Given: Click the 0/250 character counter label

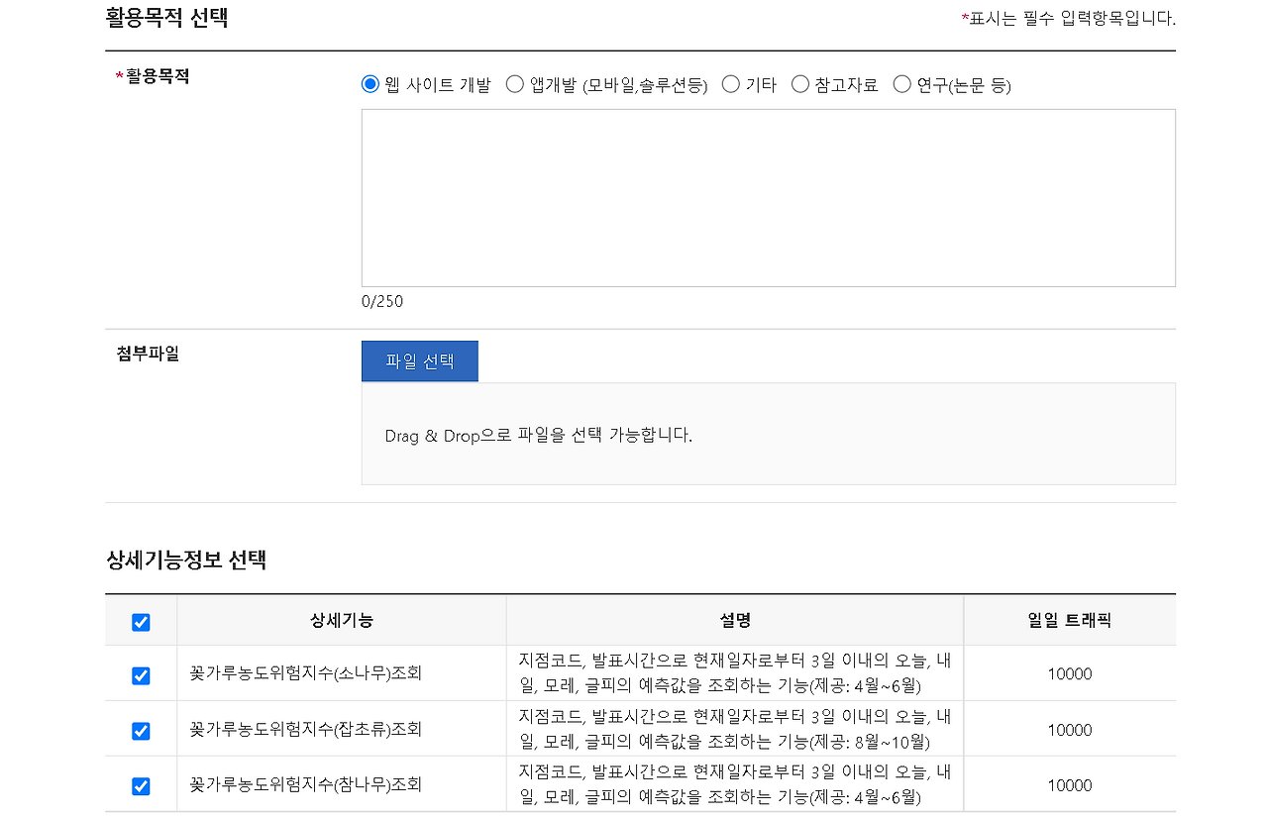Looking at the screenshot, I should (381, 301).
